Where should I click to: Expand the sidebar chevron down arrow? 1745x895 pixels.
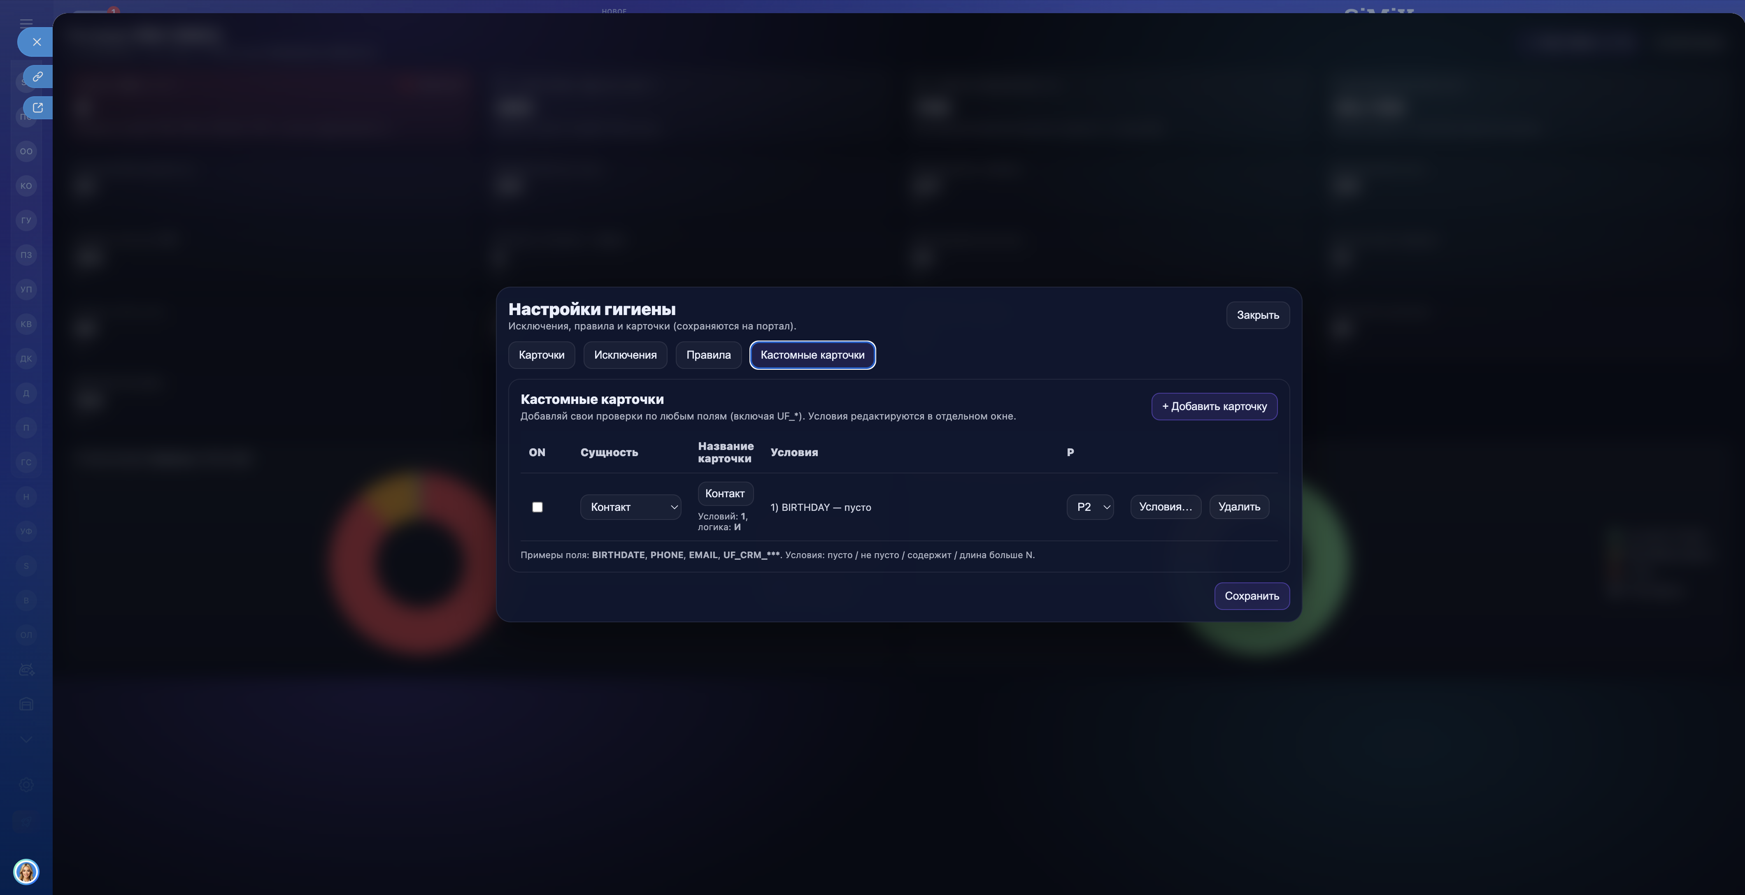(x=26, y=739)
